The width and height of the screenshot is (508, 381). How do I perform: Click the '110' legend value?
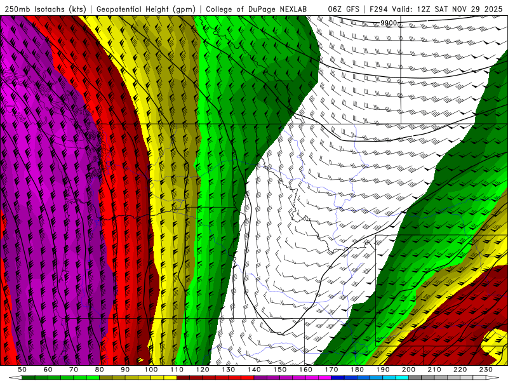point(177,370)
